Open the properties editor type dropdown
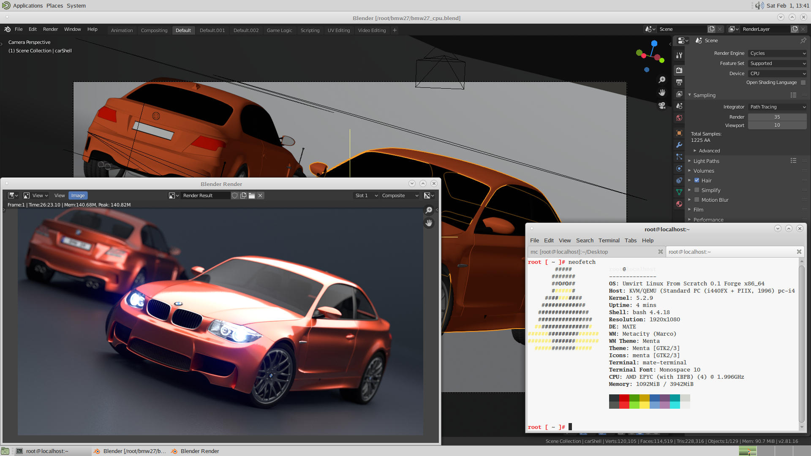 pos(683,41)
